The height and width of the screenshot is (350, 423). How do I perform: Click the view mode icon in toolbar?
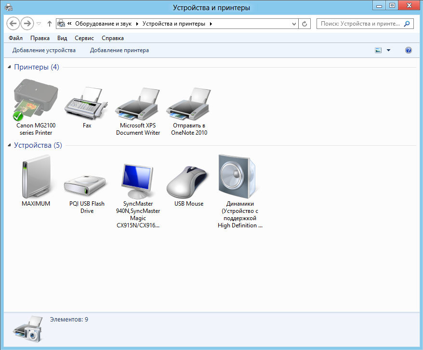click(378, 50)
